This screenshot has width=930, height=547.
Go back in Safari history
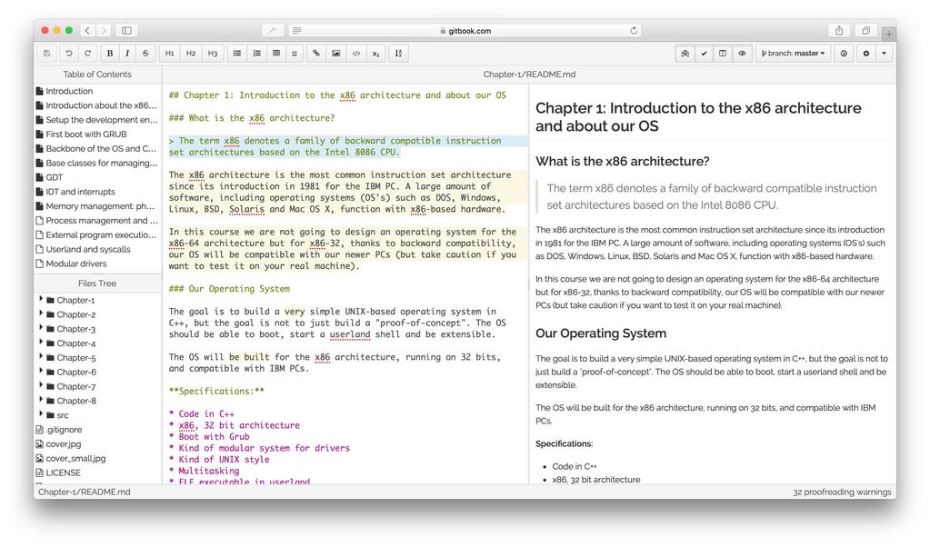coord(87,30)
